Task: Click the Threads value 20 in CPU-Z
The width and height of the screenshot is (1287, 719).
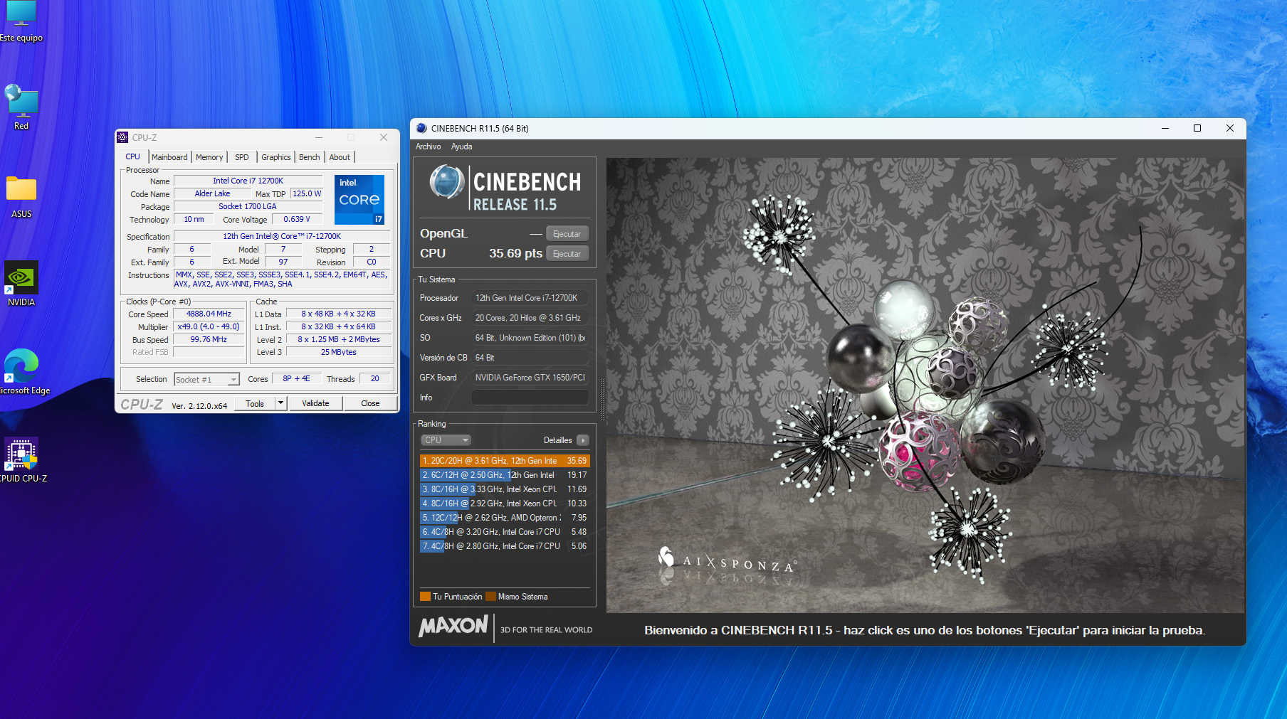Action: 374,378
